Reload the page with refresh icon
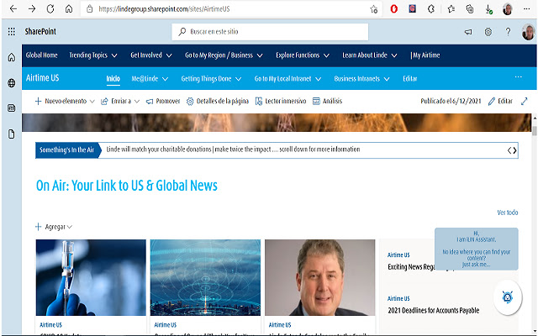The height and width of the screenshot is (336, 538). [x=50, y=9]
